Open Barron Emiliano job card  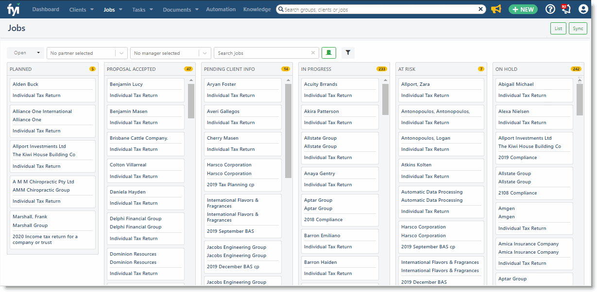click(x=340, y=241)
